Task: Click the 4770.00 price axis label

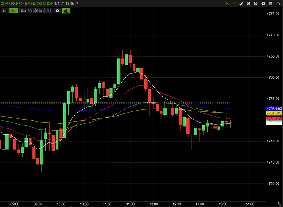Action: click(x=273, y=35)
